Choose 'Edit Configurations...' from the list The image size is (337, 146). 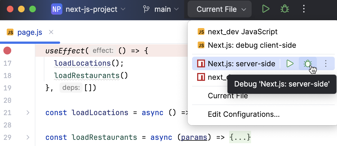(x=243, y=114)
